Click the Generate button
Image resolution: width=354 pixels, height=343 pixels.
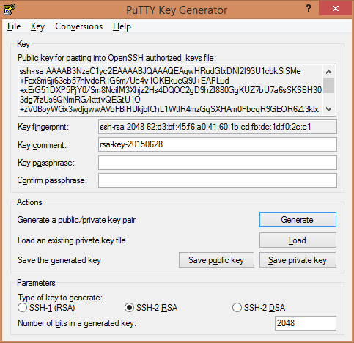point(298,220)
